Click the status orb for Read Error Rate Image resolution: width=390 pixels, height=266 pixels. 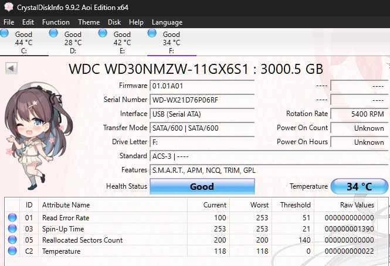[x=12, y=217]
